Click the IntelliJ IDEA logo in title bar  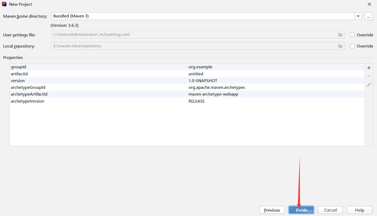pyautogui.click(x=4, y=4)
